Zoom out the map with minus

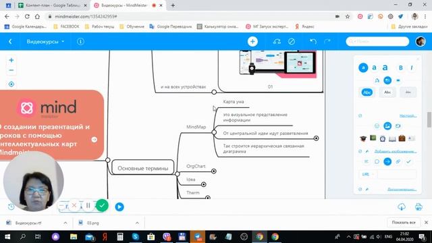(11, 70)
